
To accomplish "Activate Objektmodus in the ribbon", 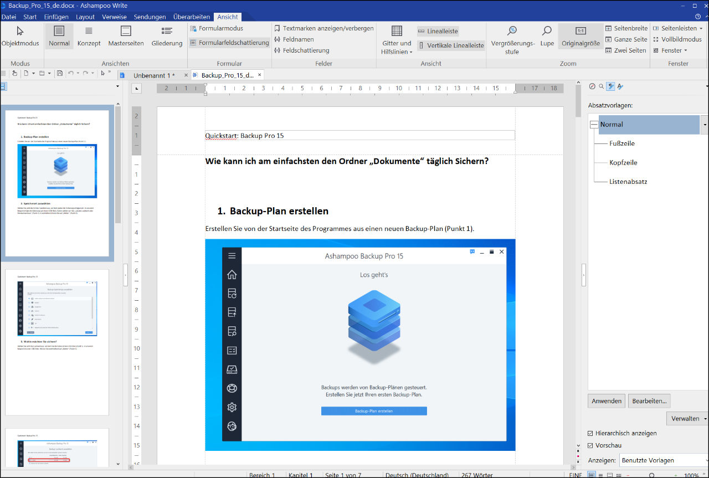I will [20, 37].
